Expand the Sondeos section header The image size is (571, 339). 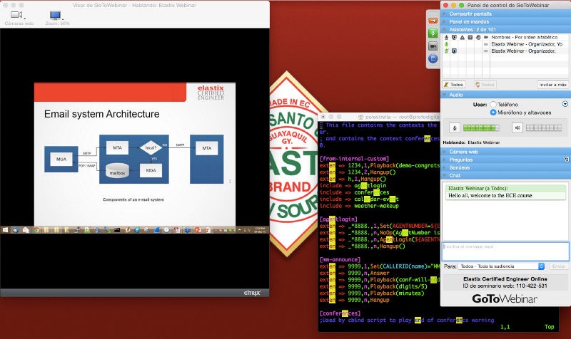click(461, 167)
